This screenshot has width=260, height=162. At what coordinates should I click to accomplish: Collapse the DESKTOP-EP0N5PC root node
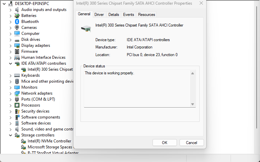click(4, 3)
